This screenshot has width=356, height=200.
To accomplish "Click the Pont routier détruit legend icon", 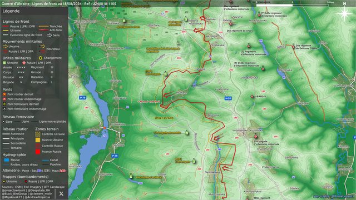I will 4,94.
